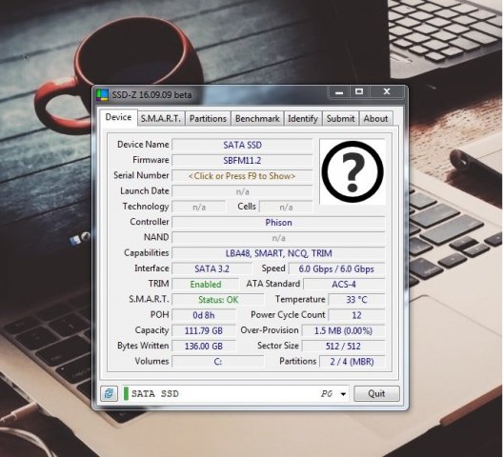Click the Partitions value '2 / 4 (MBR)'
503x457 pixels.
click(352, 362)
